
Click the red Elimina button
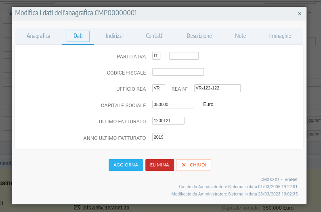(159, 165)
